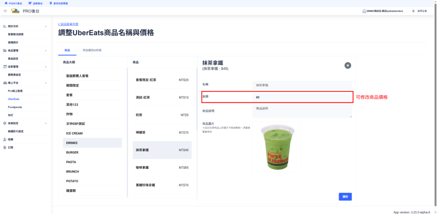The width and height of the screenshot is (437, 214).
Task: Collapse the 商品管理 sidebar section
Action: (46, 50)
